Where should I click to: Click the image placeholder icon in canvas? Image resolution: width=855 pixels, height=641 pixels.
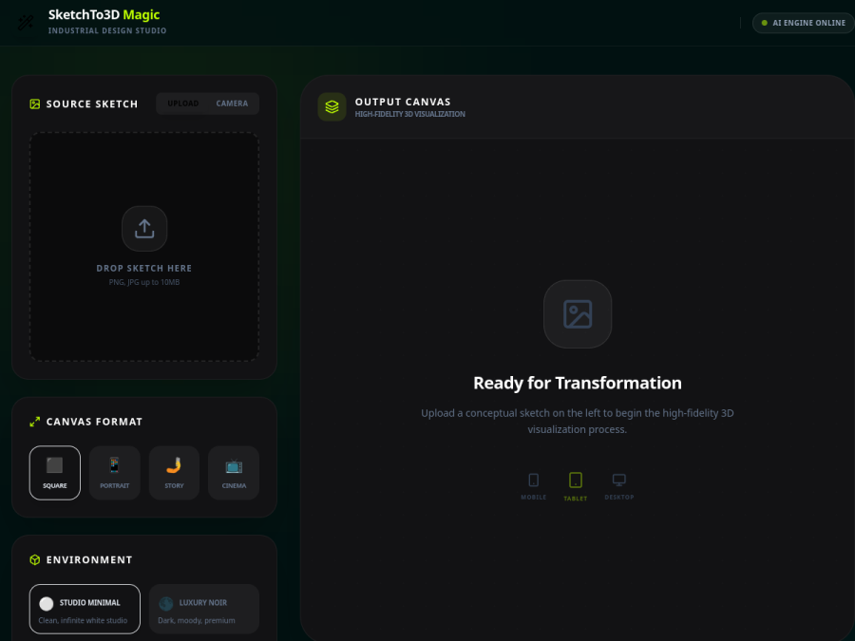[578, 314]
